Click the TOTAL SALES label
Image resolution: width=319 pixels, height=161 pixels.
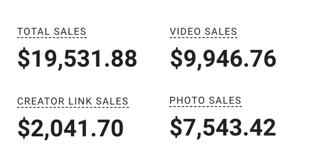click(52, 32)
